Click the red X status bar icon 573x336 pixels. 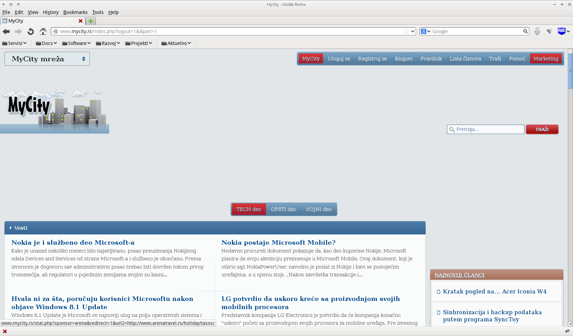[x=5, y=331]
